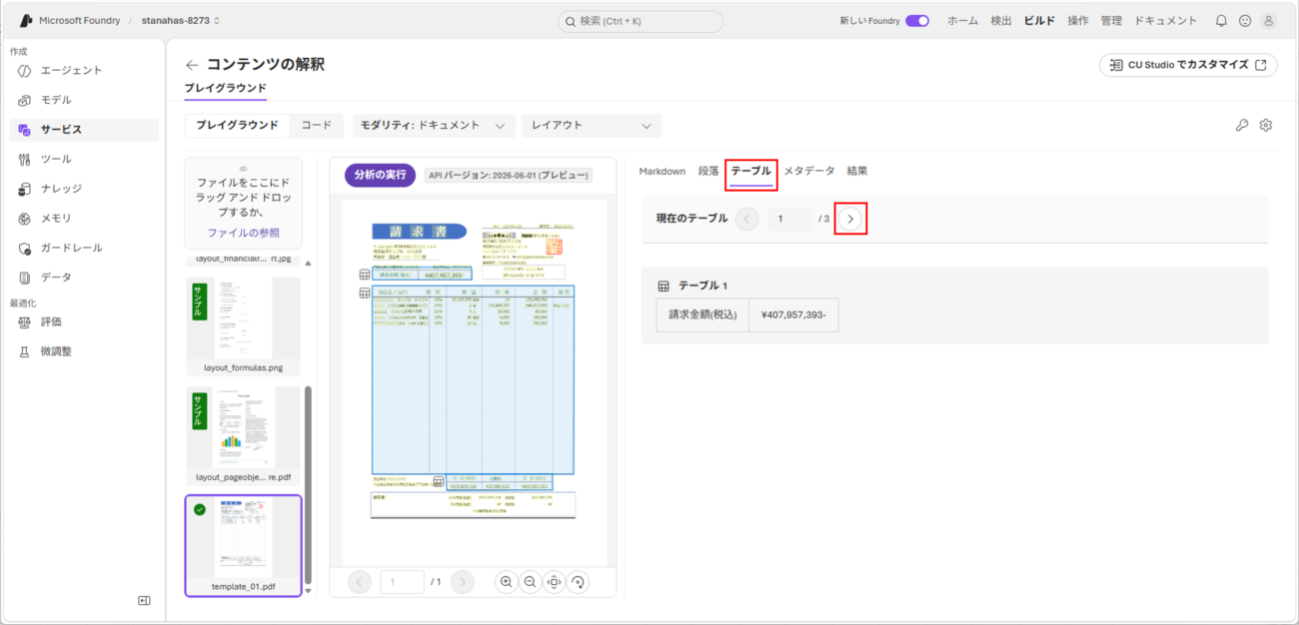Click the file list scrollbar handle
Screen dimensions: 1299x625
click(308, 485)
